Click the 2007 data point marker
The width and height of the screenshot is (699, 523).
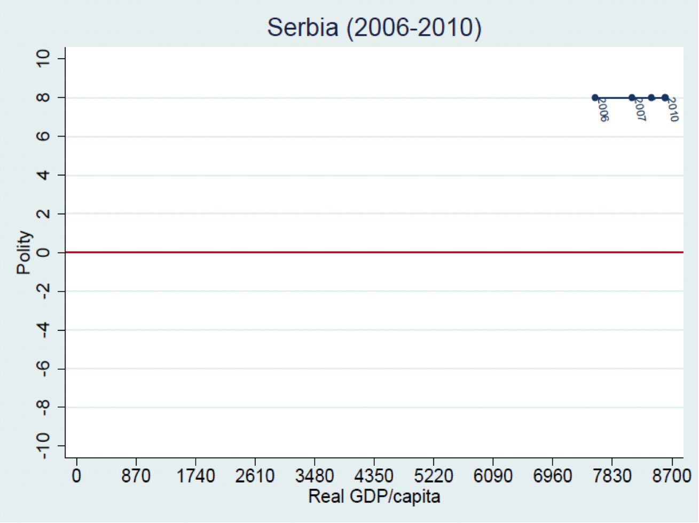coord(632,98)
